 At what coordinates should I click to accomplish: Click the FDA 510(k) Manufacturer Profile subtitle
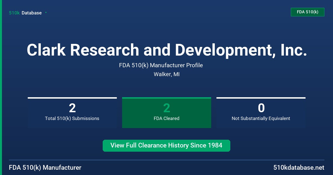click(x=161, y=65)
